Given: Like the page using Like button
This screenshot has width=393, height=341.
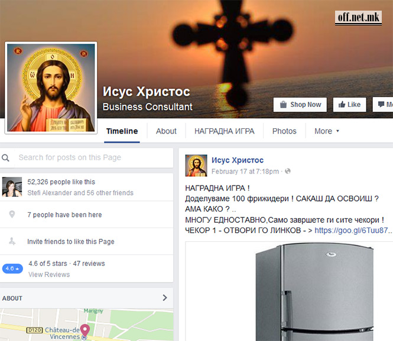Looking at the screenshot, I should point(349,105).
